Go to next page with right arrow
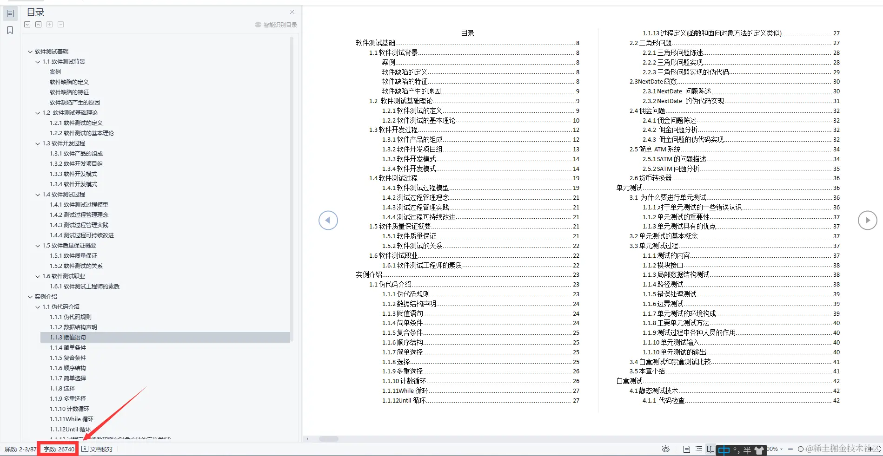This screenshot has width=883, height=456. (867, 220)
